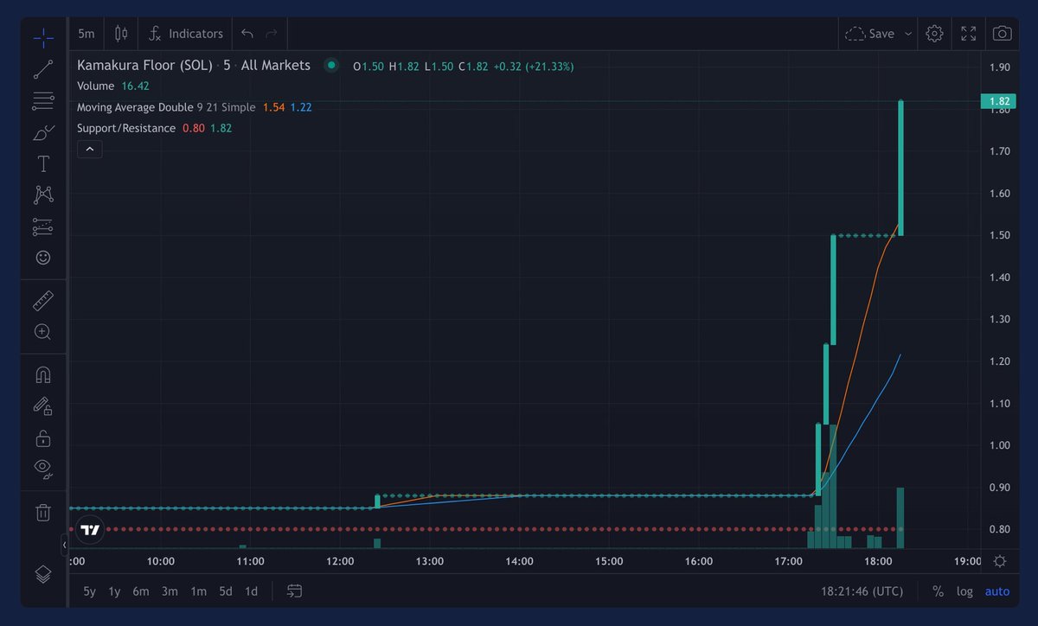The height and width of the screenshot is (626, 1038).
Task: Select the Text annotation tool
Action: coord(43,163)
